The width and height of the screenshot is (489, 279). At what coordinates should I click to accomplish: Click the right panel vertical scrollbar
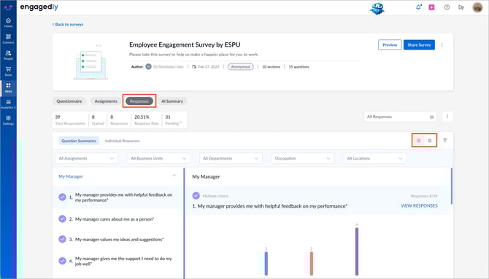[451, 186]
